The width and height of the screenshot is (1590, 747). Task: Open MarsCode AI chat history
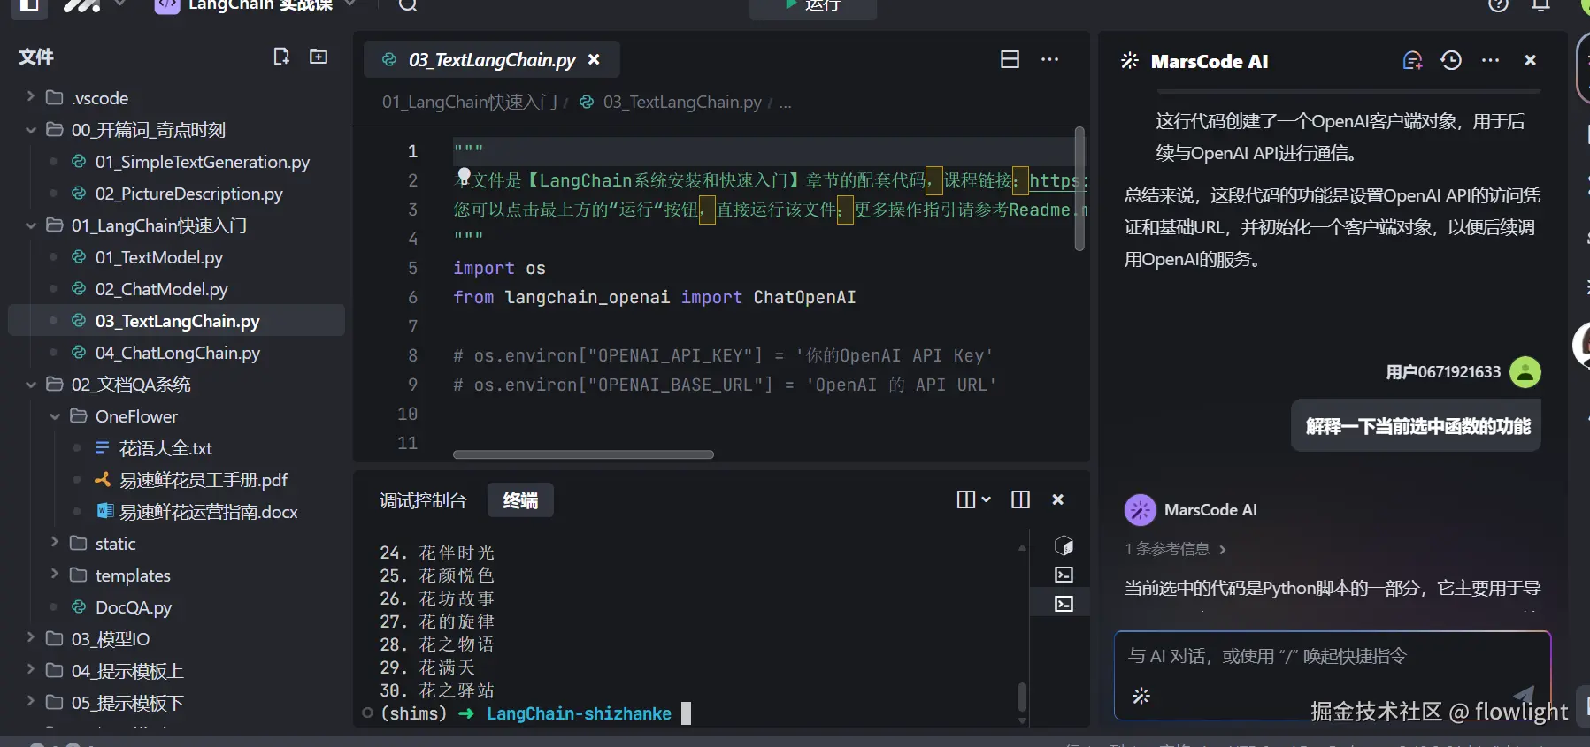click(1451, 60)
